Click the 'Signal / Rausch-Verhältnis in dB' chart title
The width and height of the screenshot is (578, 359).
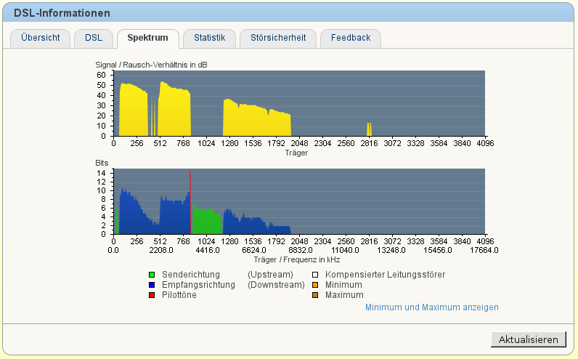(151, 65)
